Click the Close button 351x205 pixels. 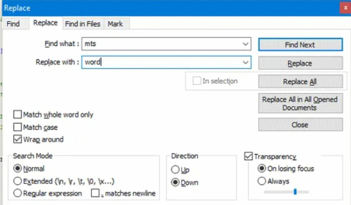300,125
